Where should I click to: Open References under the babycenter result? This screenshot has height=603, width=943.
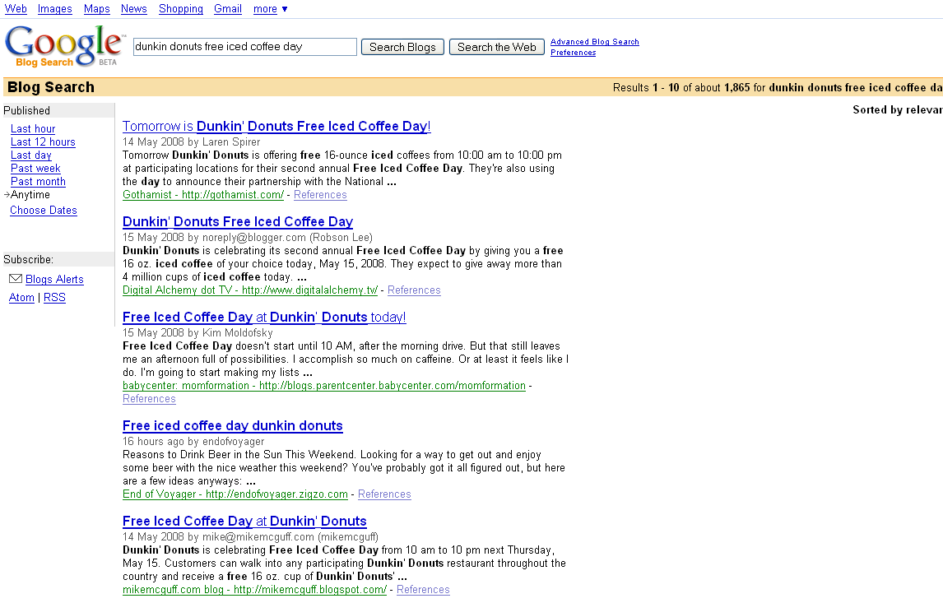coord(149,399)
